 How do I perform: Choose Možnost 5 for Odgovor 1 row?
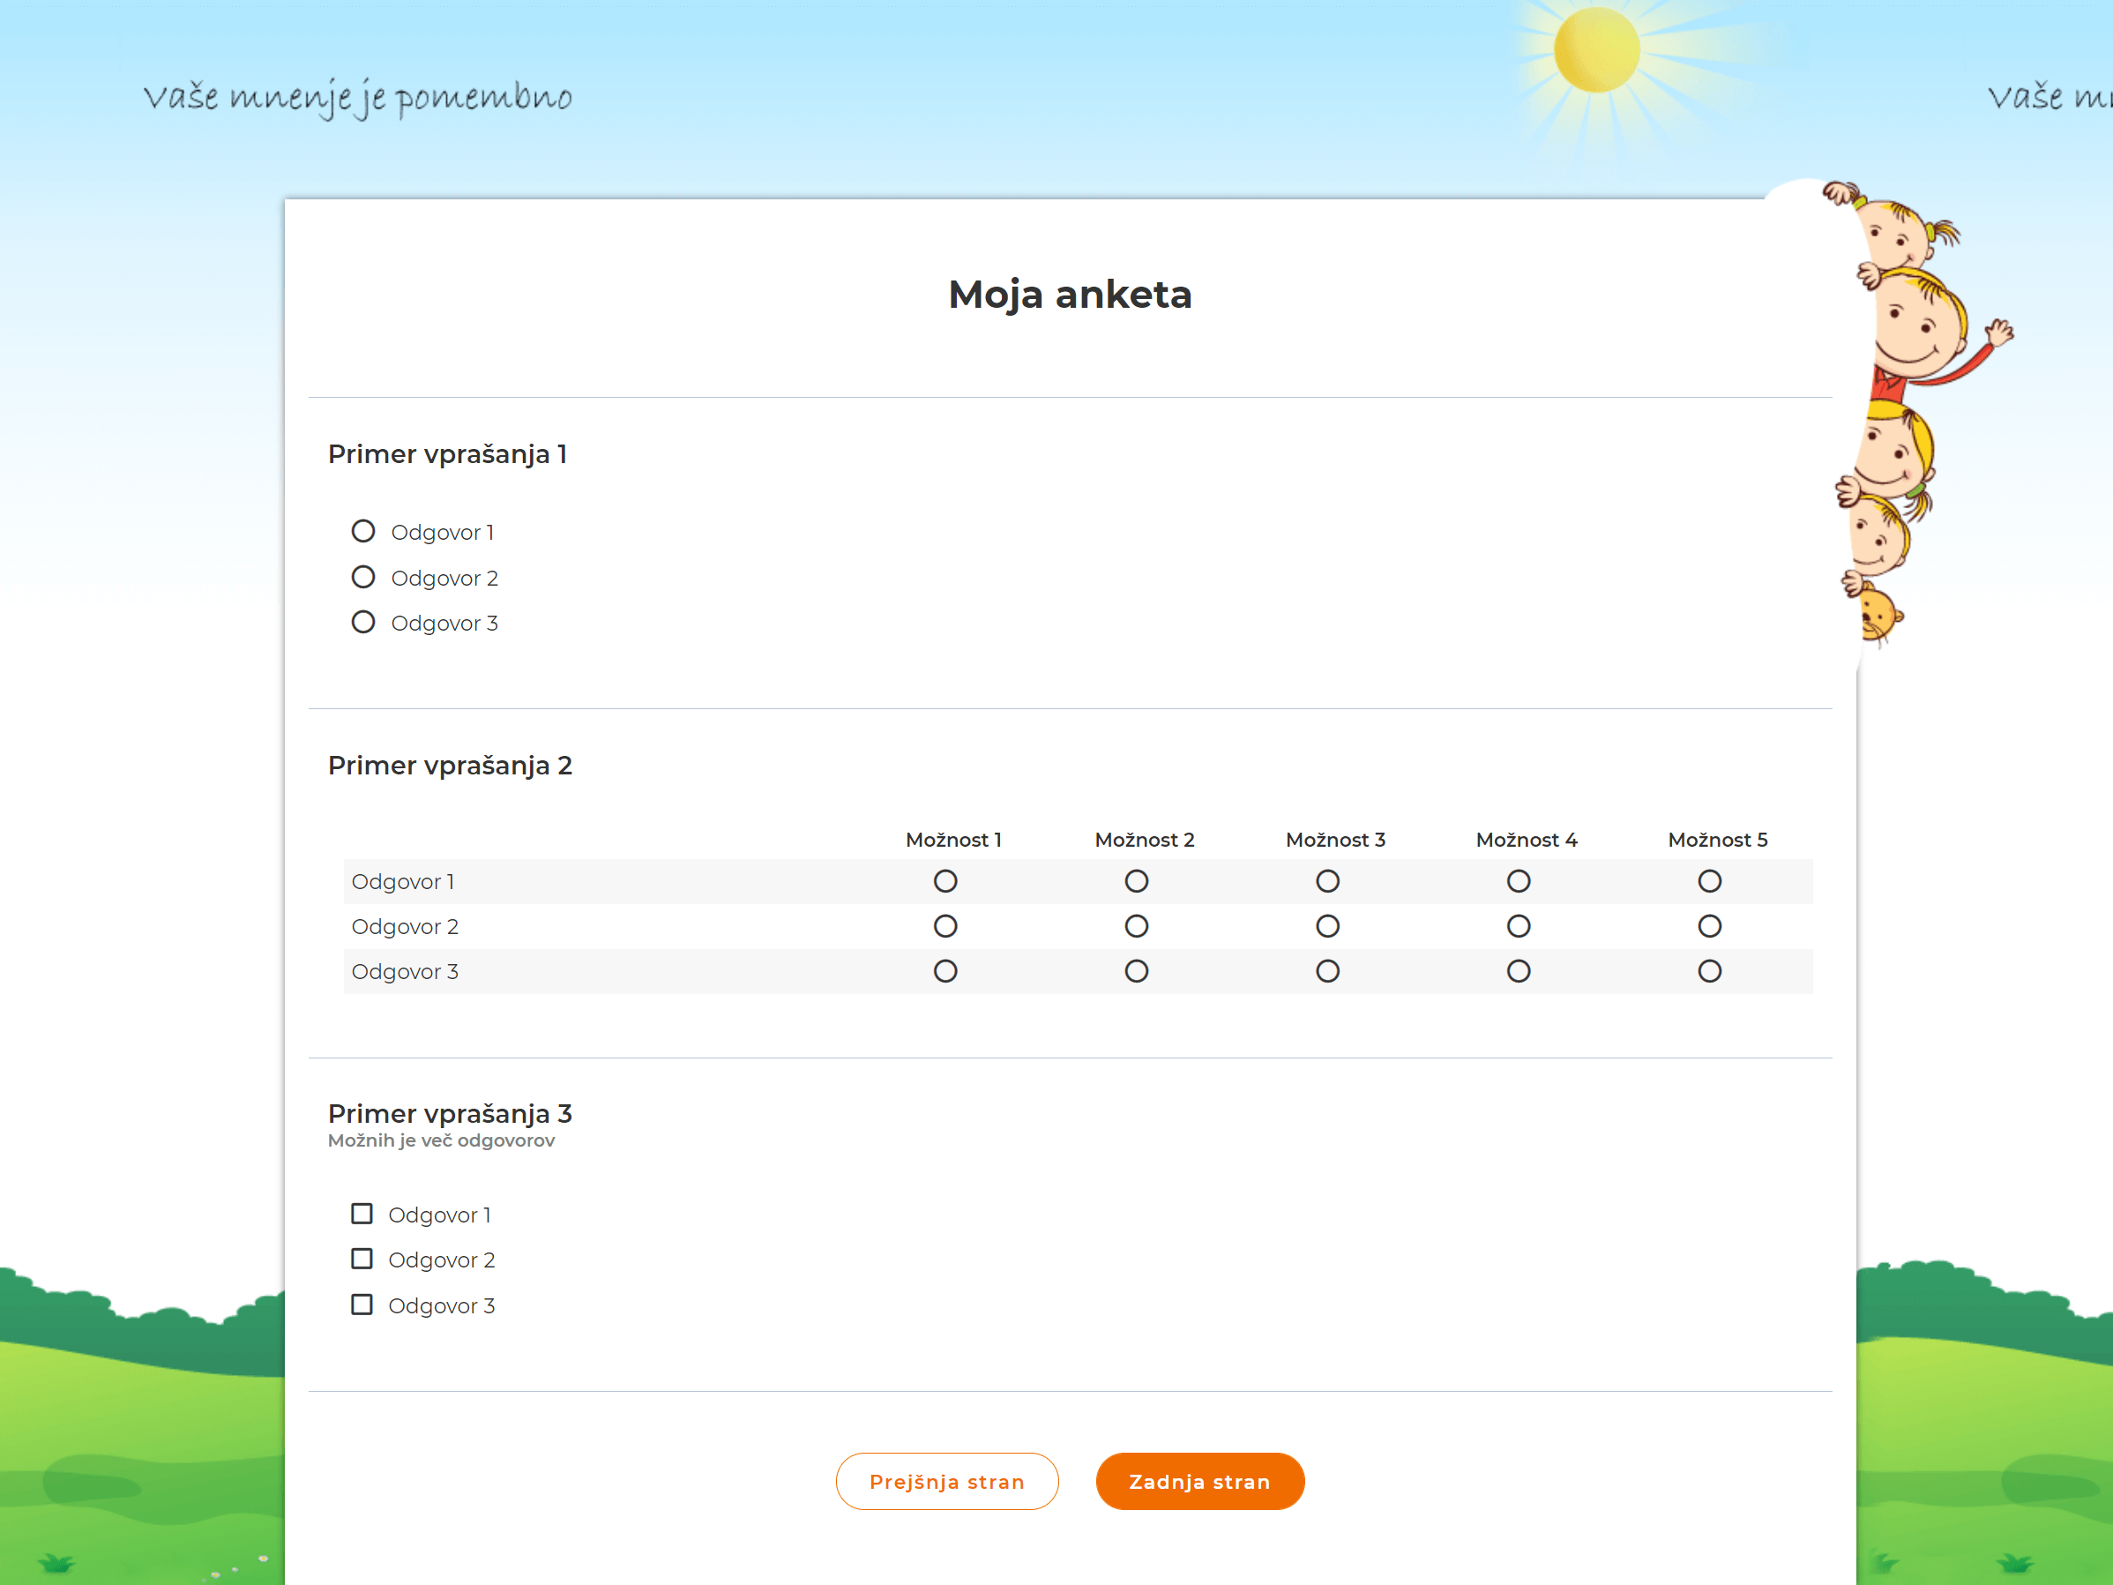1710,881
